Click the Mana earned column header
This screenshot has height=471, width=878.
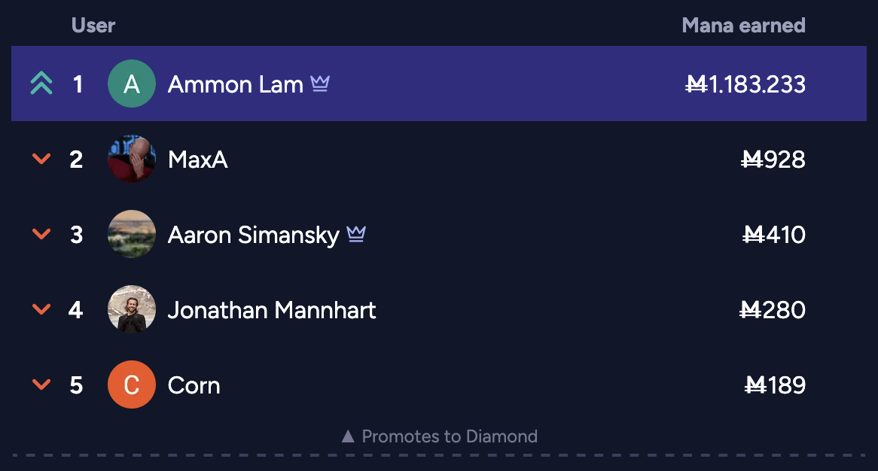[744, 25]
